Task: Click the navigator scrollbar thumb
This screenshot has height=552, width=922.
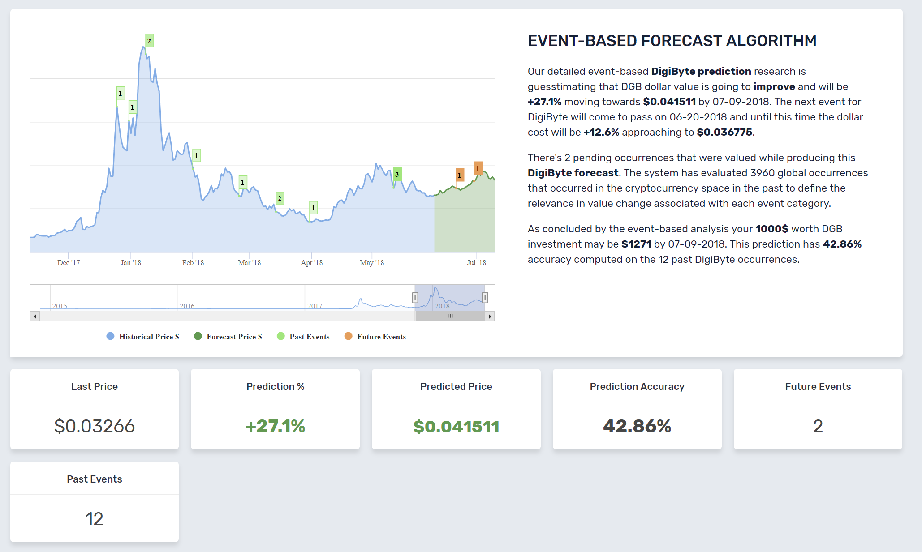Action: coord(450,316)
